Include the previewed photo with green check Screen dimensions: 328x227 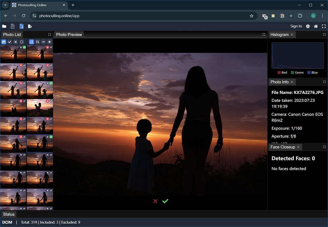coord(165,201)
